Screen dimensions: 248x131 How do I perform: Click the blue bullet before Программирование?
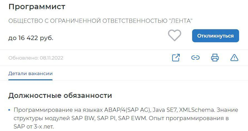tap(9, 110)
